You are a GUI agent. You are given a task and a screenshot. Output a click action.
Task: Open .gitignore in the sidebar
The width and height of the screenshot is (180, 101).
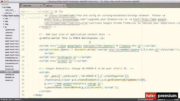click(x=9, y=33)
